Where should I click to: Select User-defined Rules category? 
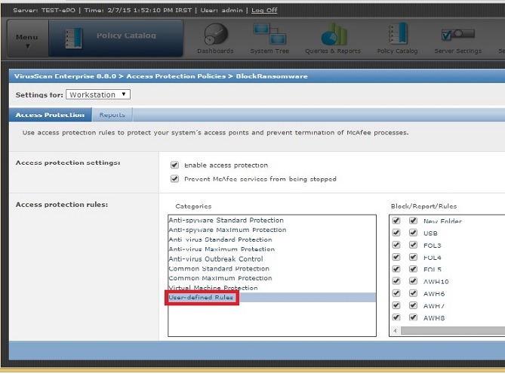(x=202, y=298)
